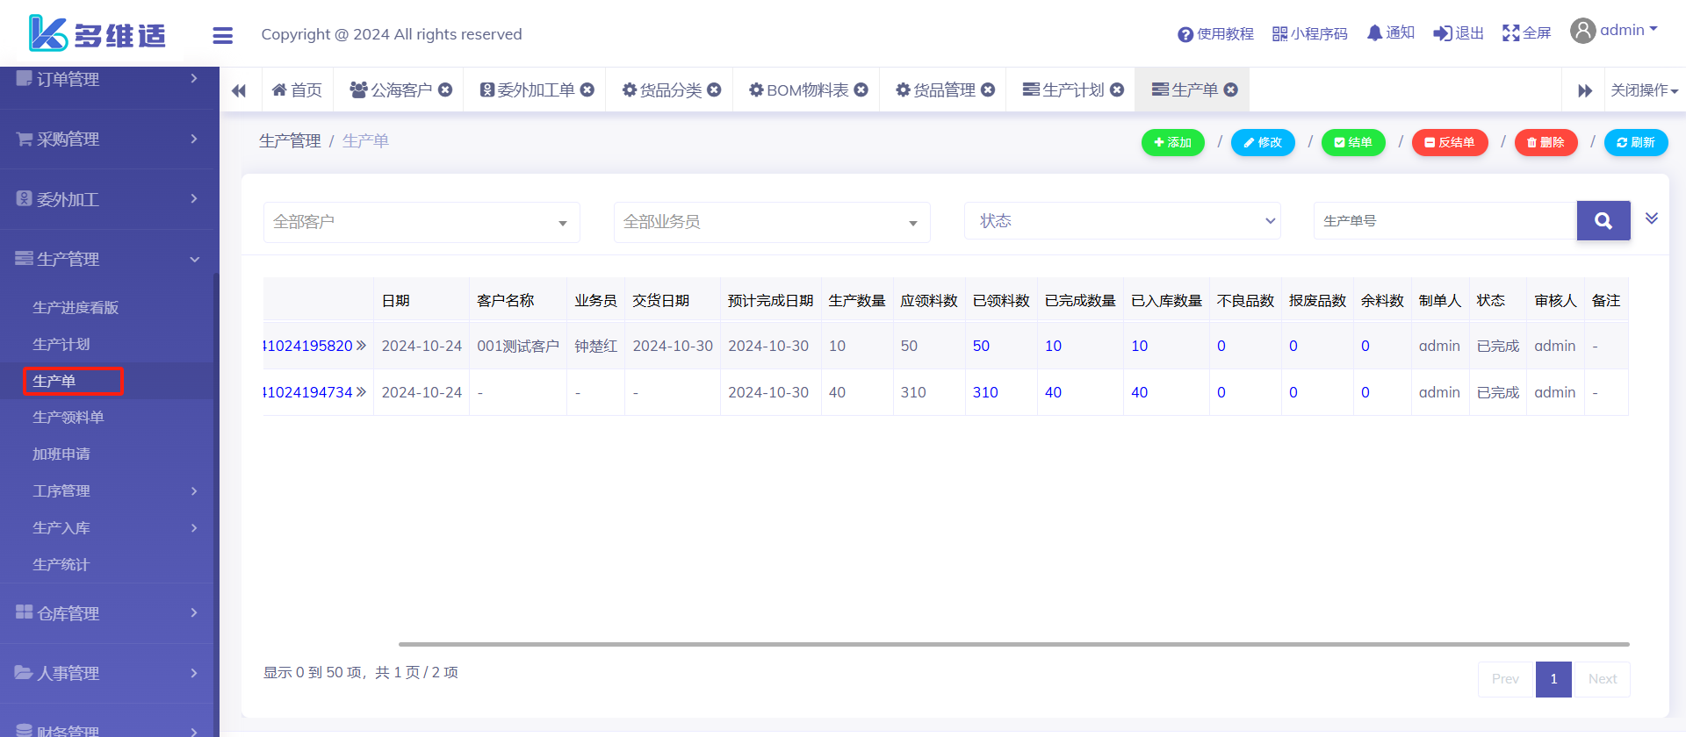The height and width of the screenshot is (737, 1686).
Task: Close the BOM物料表 tab
Action: pyautogui.click(x=861, y=89)
